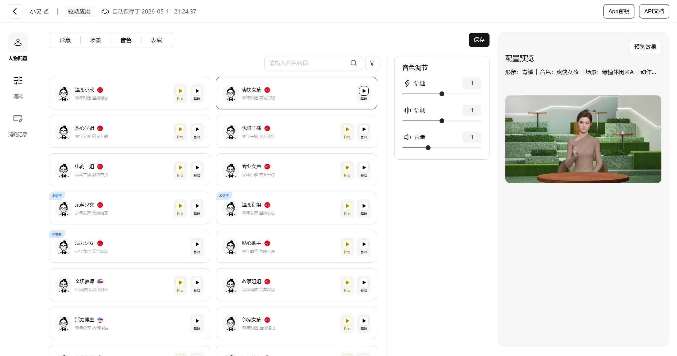Click the cloud auto-save icon
This screenshot has height=356, width=677.
point(105,11)
